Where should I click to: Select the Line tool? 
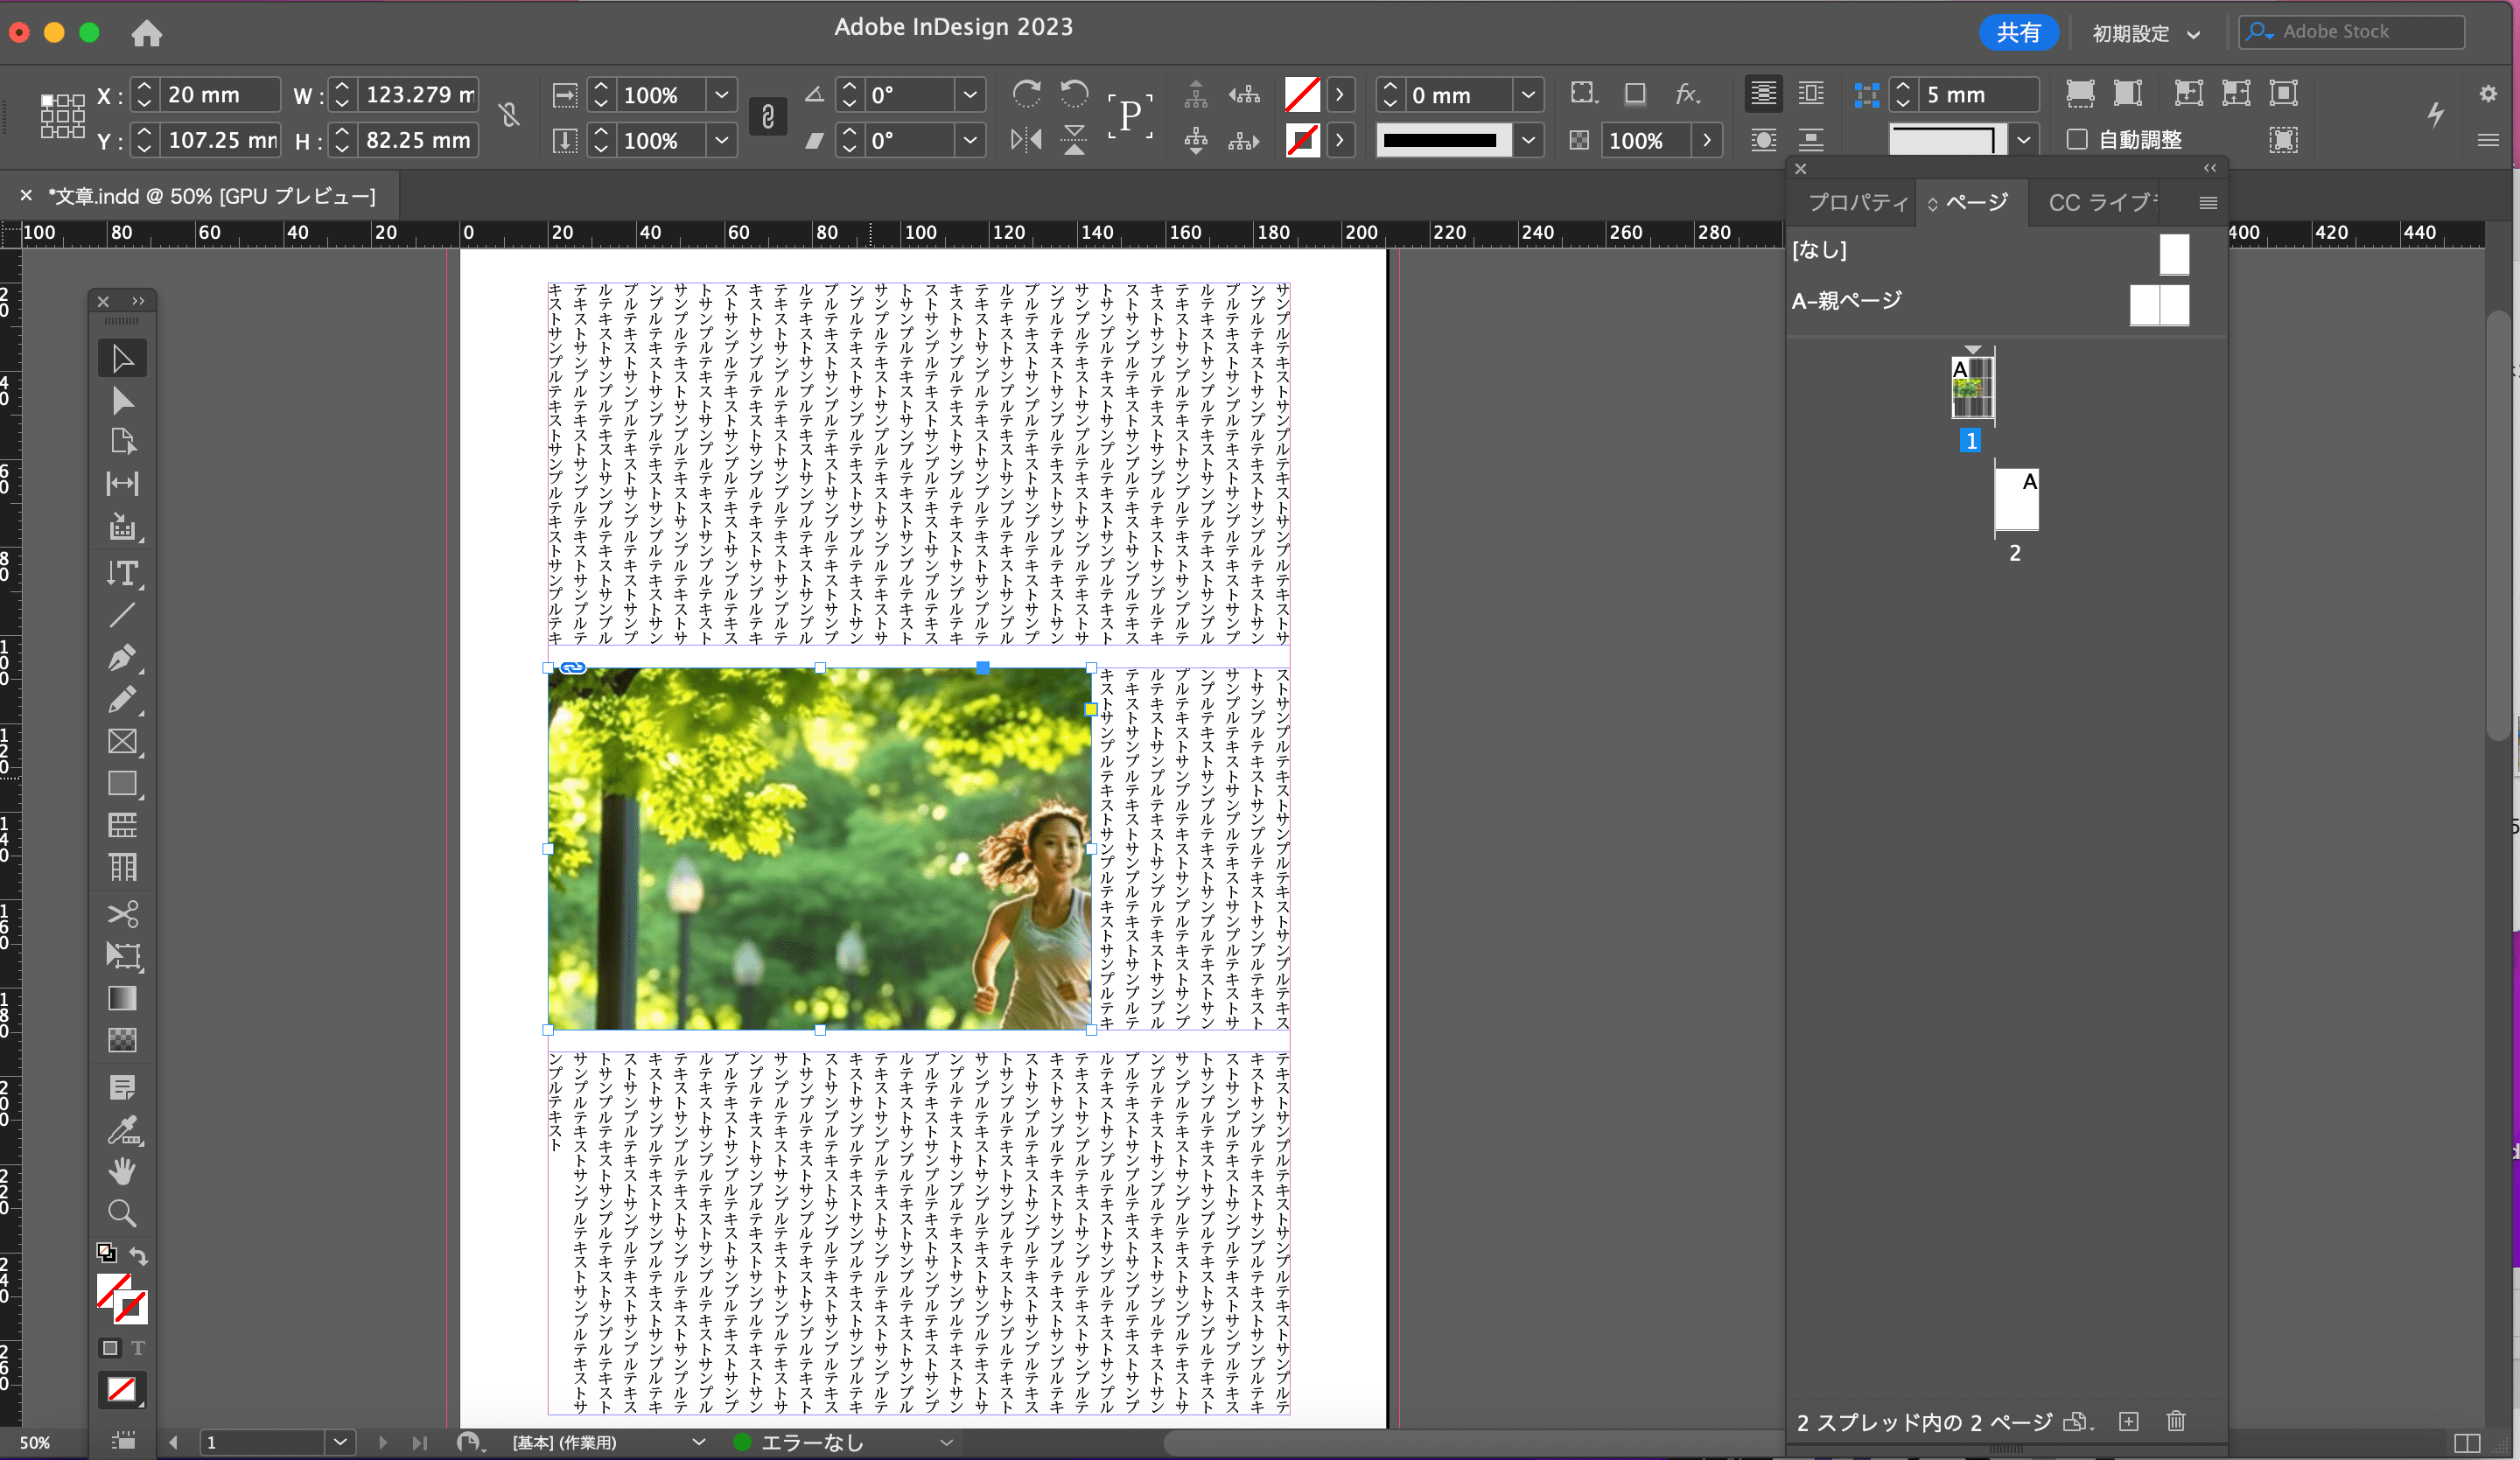click(122, 615)
